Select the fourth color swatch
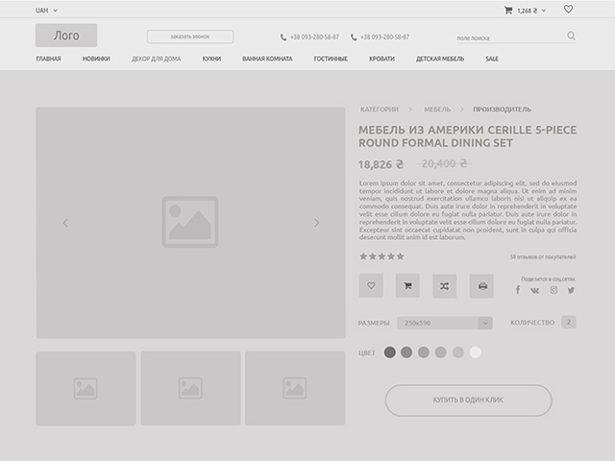The image size is (615, 461). (440, 352)
